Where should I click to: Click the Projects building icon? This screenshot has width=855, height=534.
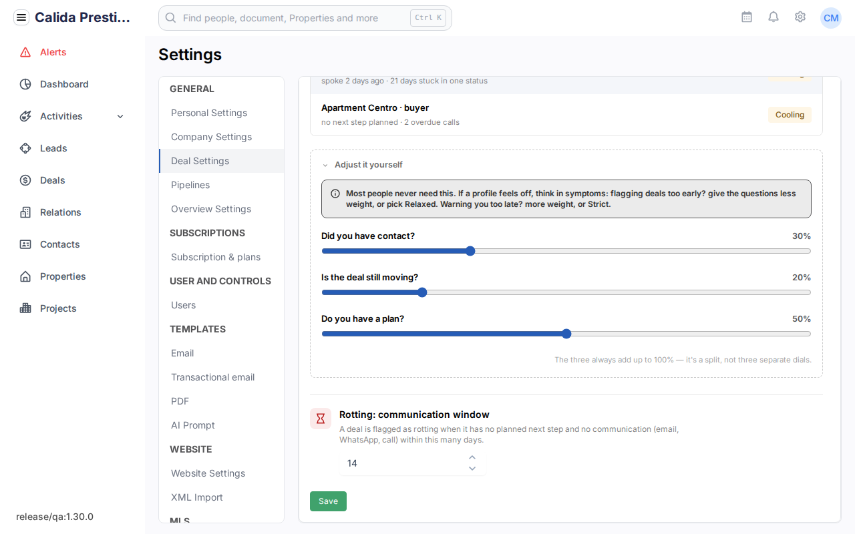point(25,308)
